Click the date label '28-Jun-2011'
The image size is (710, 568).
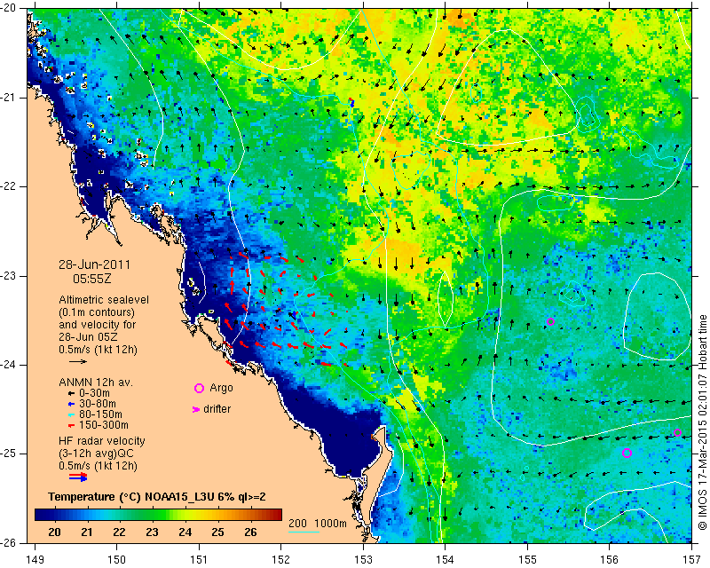[95, 264]
